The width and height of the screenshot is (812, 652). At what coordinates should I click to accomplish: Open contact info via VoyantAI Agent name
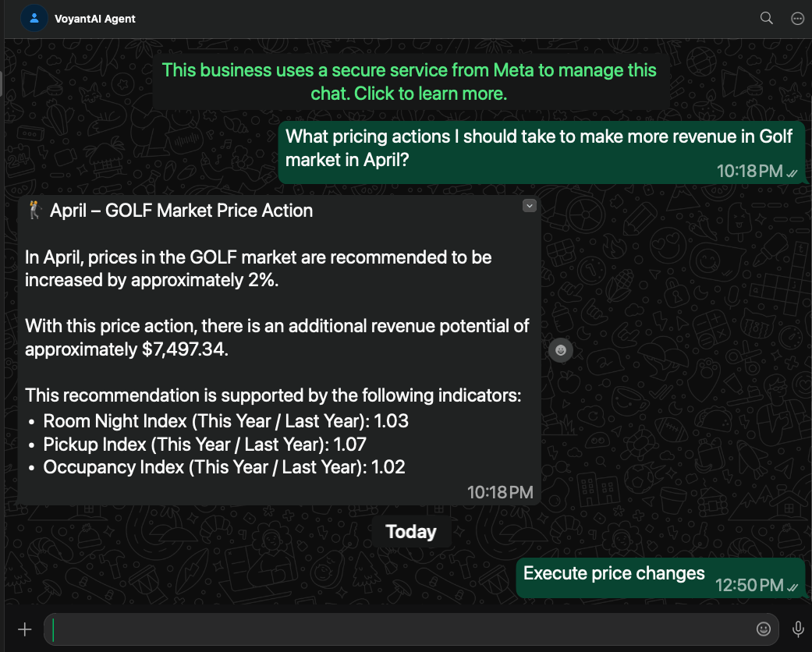[x=95, y=19]
